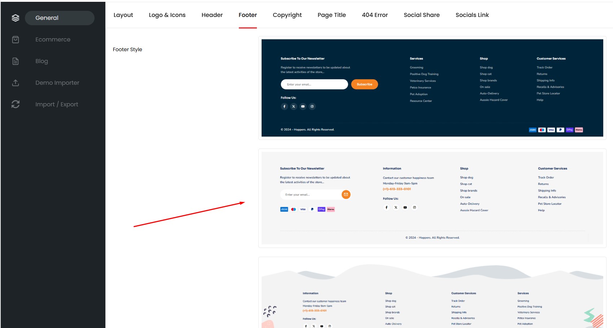
Task: Choose the dark navy footer style thumbnail
Action: pos(432,88)
